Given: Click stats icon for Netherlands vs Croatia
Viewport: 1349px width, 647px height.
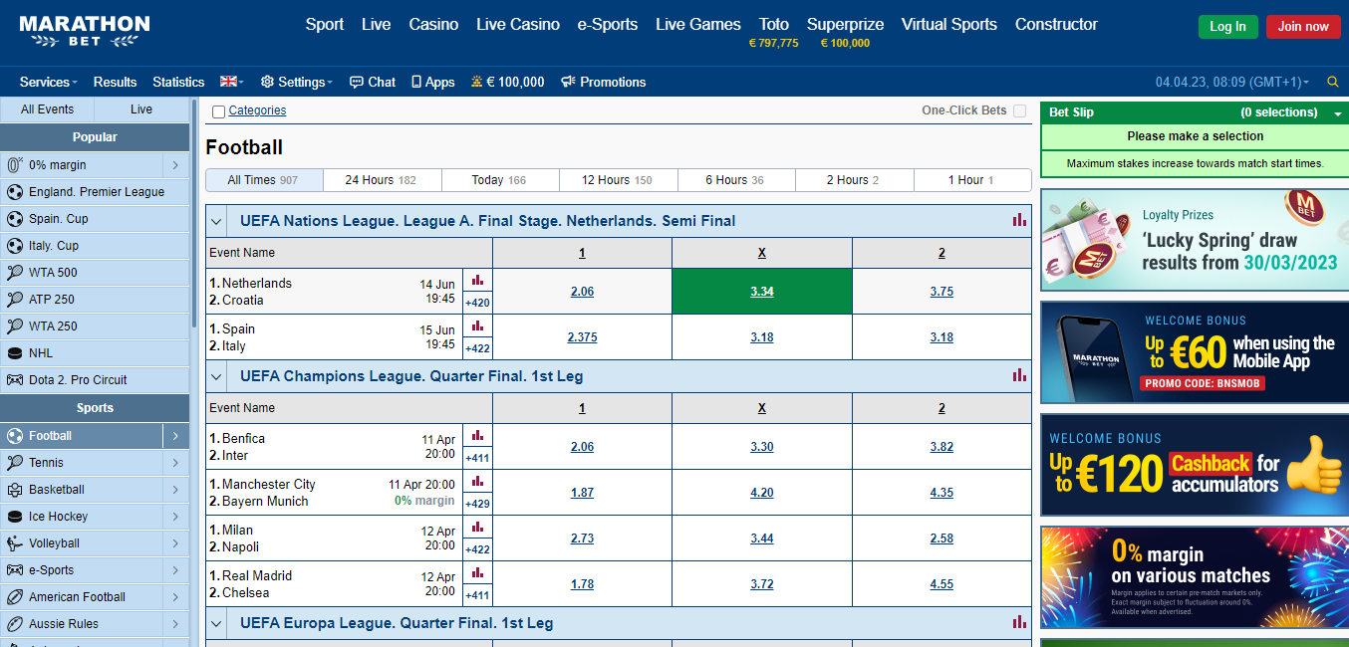Looking at the screenshot, I should (477, 281).
